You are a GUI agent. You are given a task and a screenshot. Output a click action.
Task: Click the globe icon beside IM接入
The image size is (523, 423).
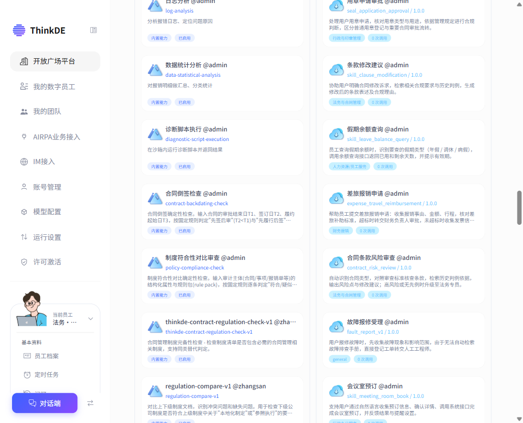point(24,162)
